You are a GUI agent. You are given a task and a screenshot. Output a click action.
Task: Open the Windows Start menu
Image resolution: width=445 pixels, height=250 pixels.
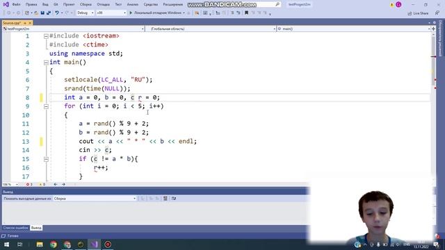coord(6,244)
